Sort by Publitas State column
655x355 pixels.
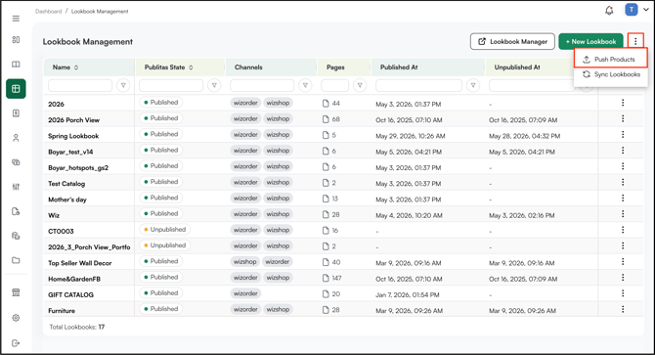click(191, 67)
